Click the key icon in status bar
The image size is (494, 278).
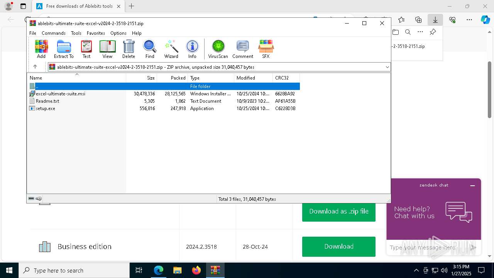point(39,199)
